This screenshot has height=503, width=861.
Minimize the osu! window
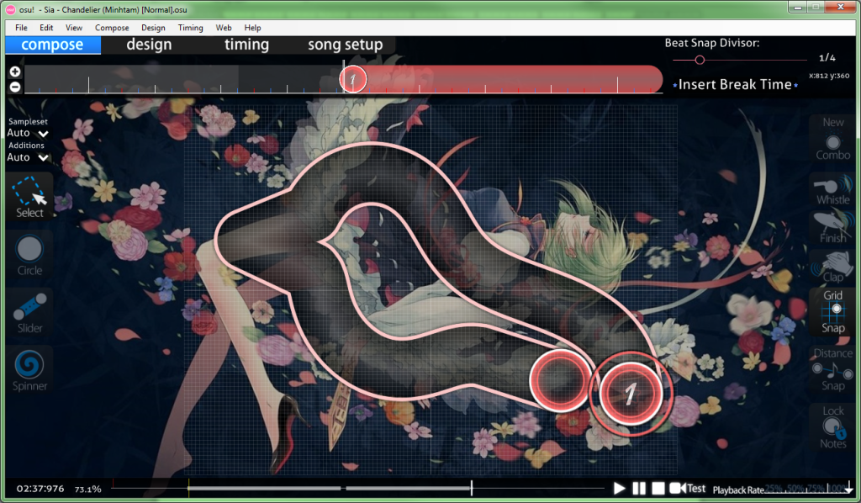797,7
